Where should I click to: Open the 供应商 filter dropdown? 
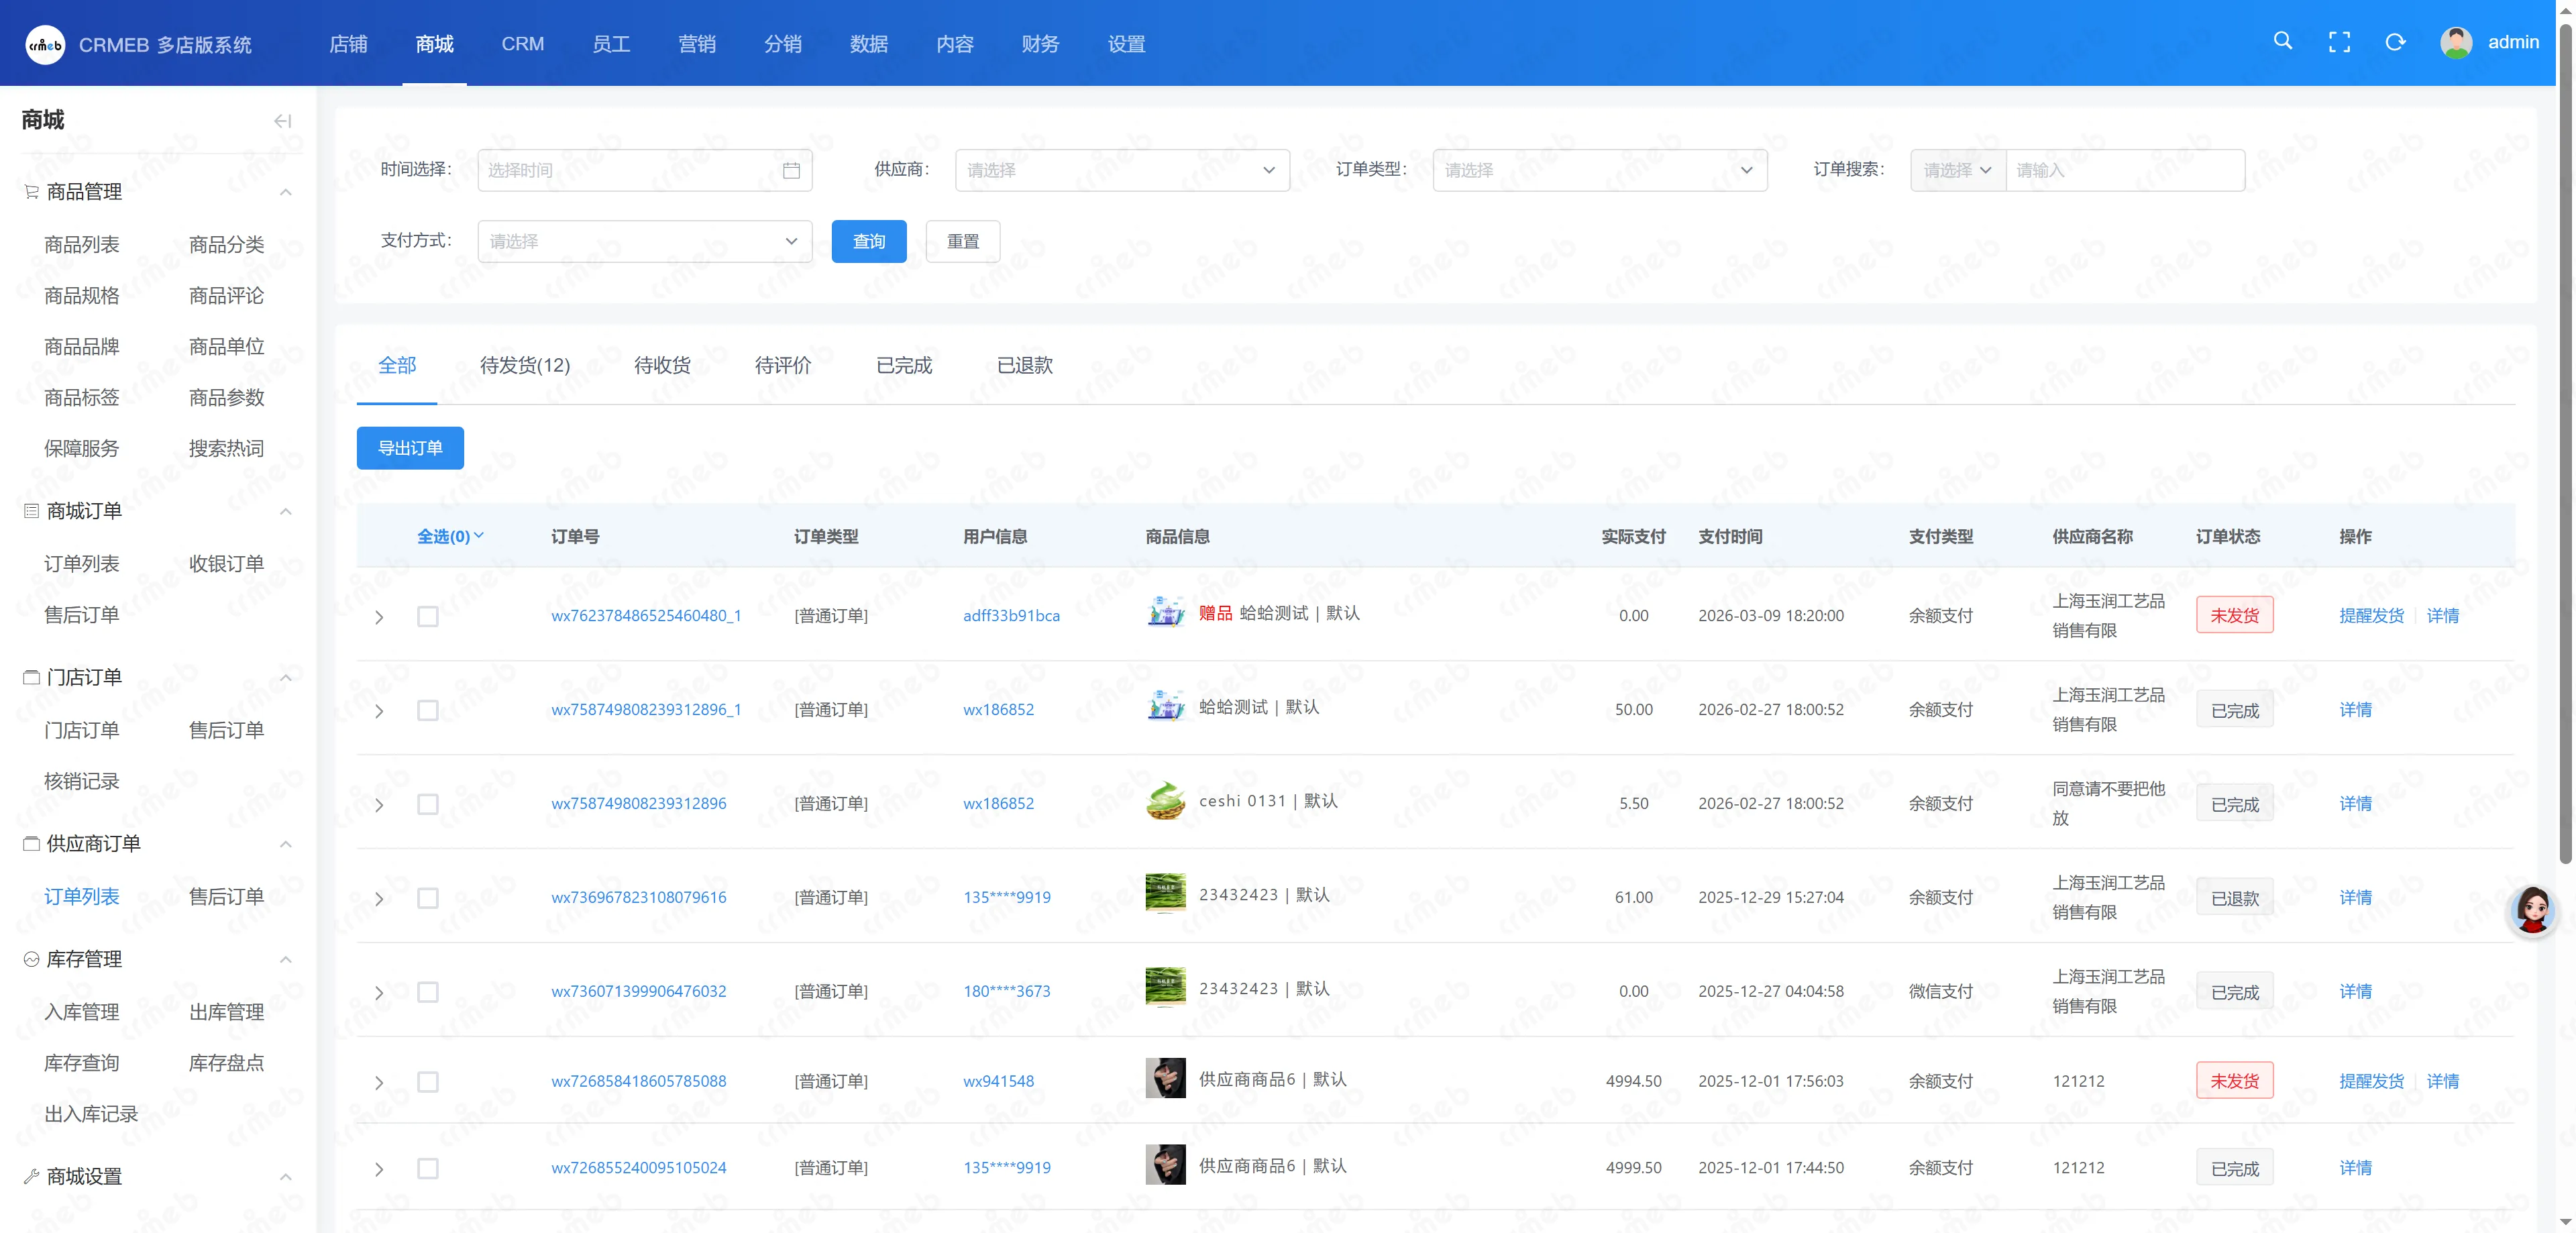pos(1122,170)
